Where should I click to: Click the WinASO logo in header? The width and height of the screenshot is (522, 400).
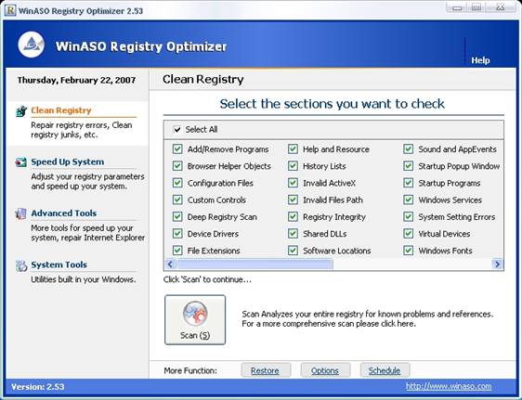(x=31, y=45)
